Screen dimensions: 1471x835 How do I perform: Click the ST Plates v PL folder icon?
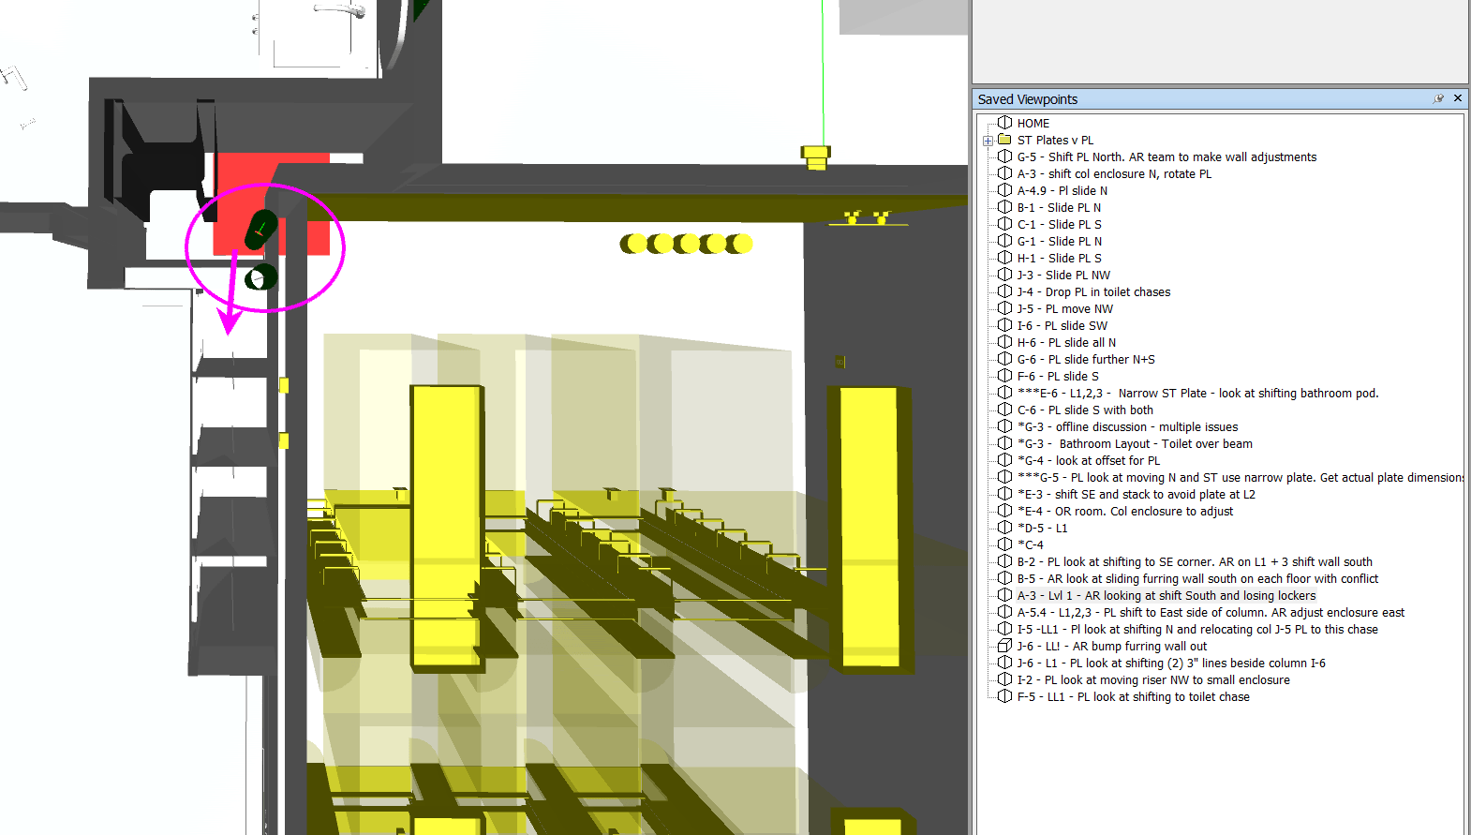pyautogui.click(x=1004, y=140)
